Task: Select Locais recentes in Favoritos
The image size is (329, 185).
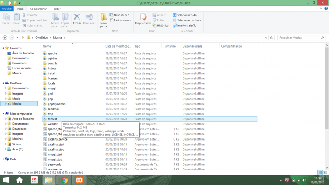Action: 22,68
